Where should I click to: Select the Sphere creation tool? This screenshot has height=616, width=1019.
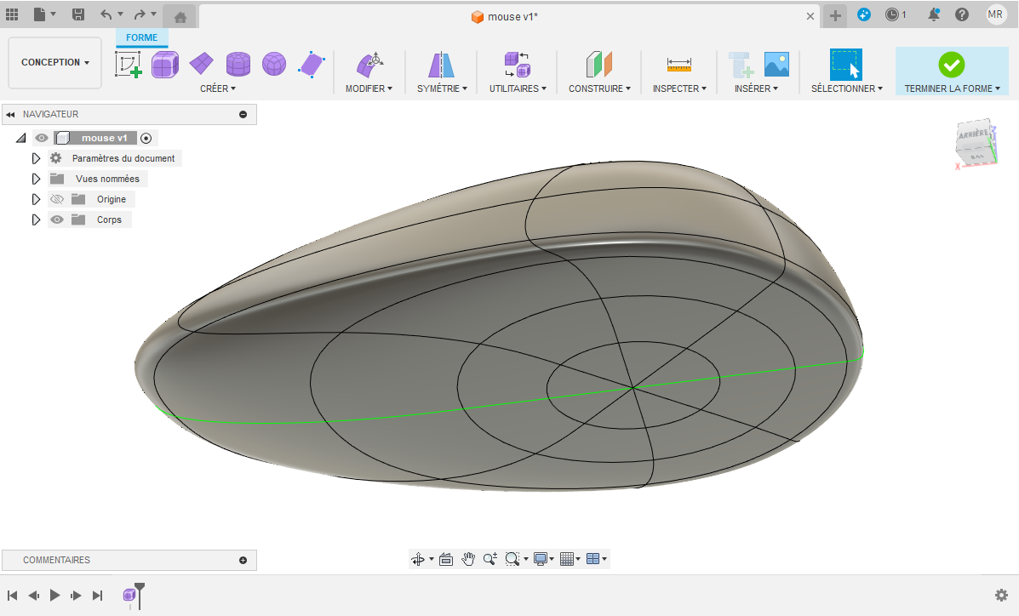273,65
